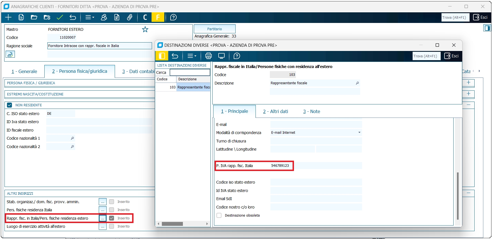
Task: Enable the Destinazione obsoleta checkbox
Action: (x=219, y=215)
